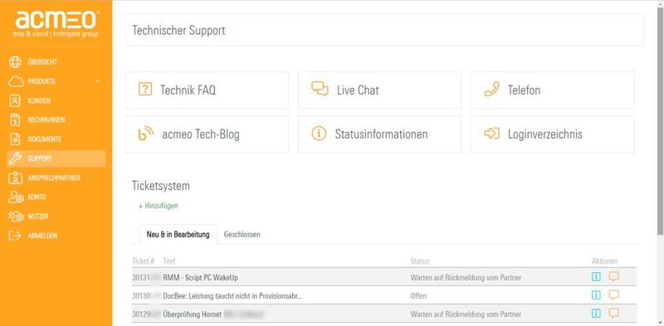
Task: Click the Technik FAQ question mark icon
Action: pos(145,90)
